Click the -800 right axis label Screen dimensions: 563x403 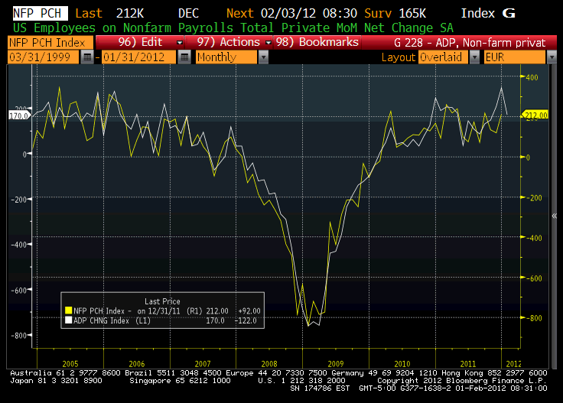(534, 318)
